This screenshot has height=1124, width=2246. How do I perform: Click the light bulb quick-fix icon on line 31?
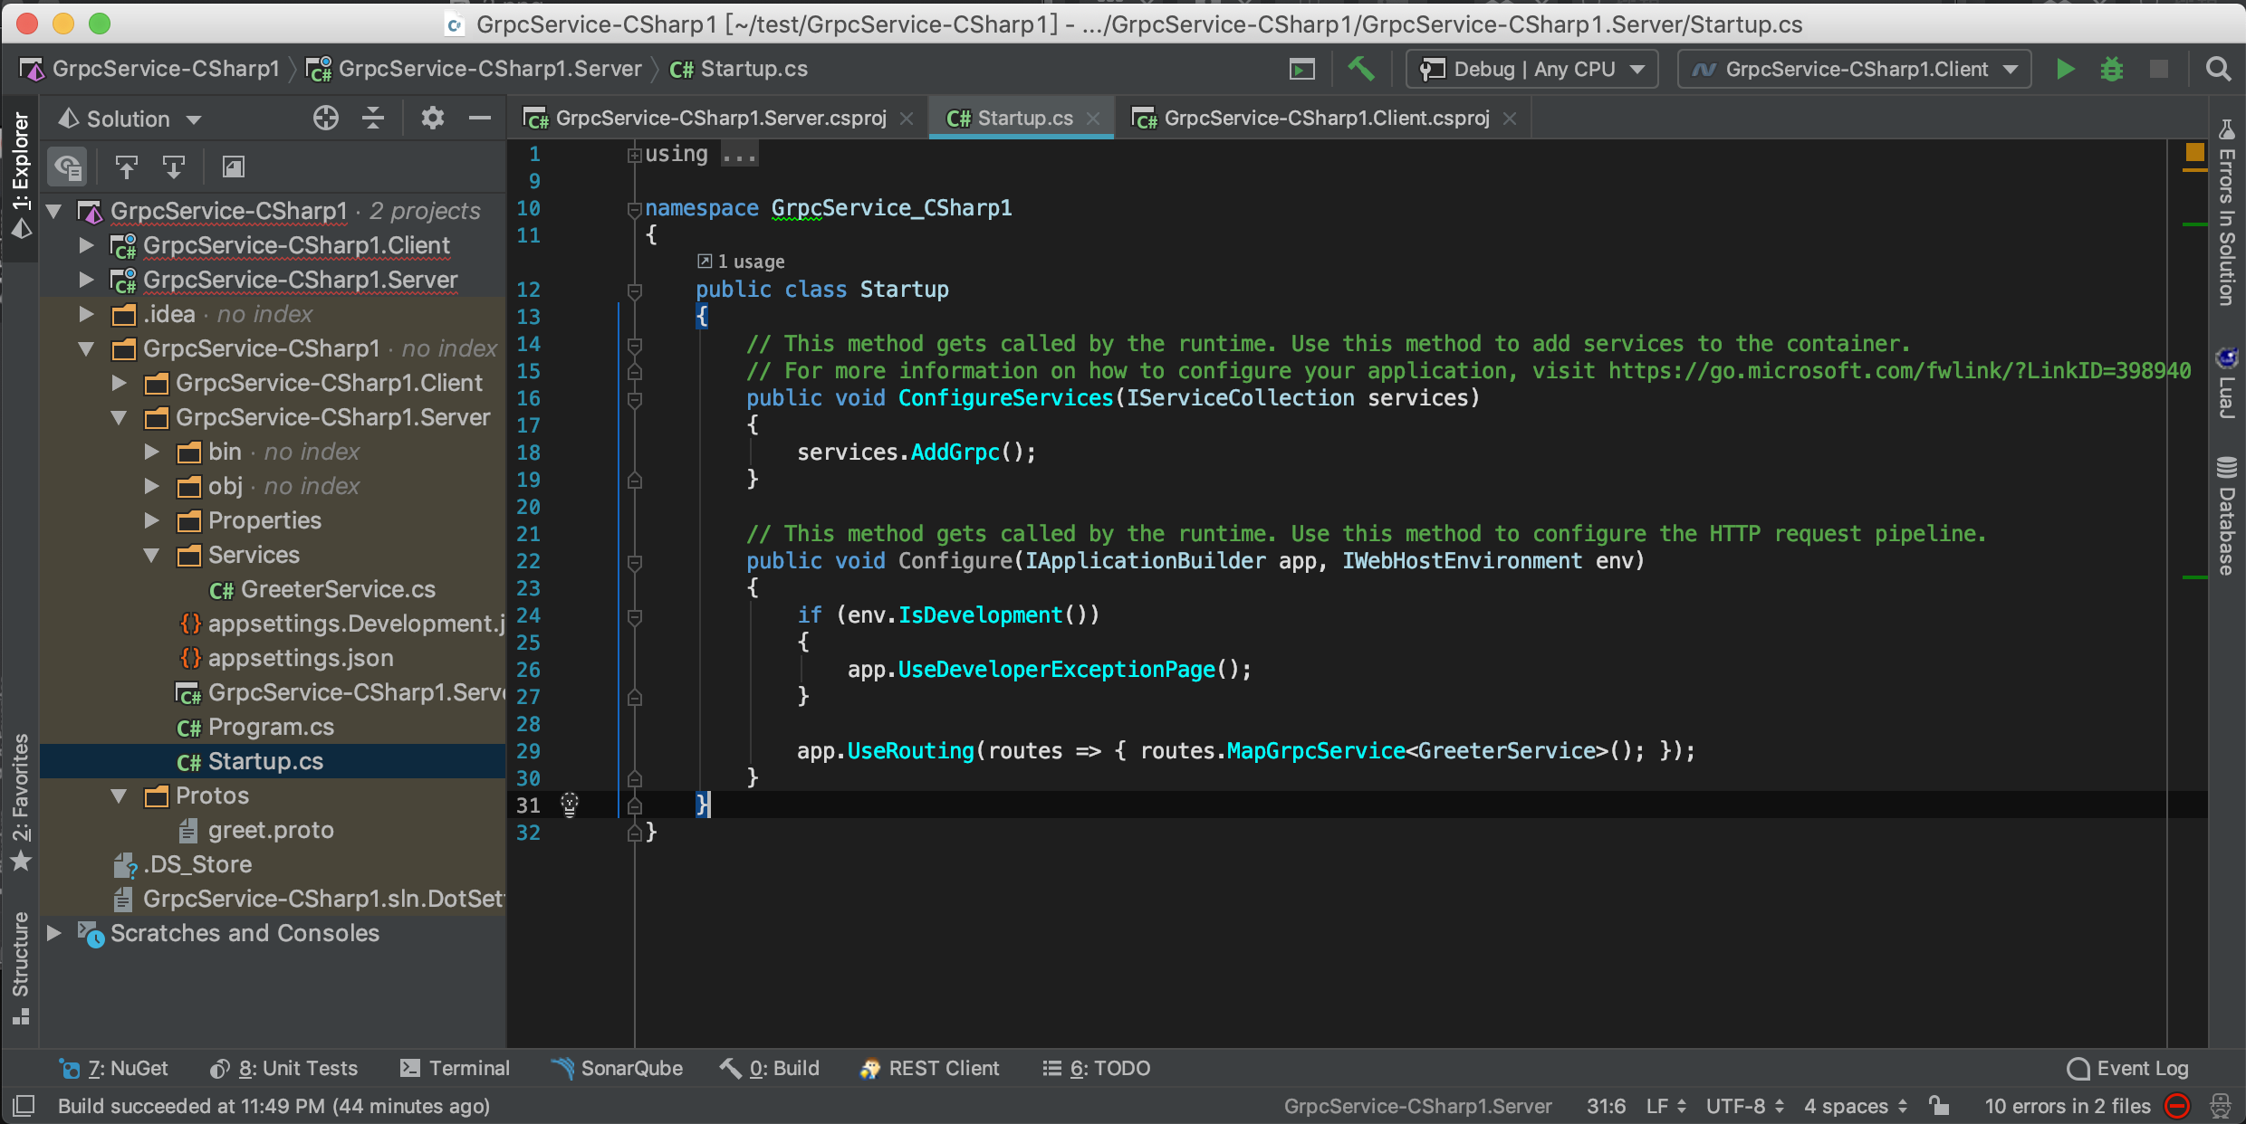570,805
